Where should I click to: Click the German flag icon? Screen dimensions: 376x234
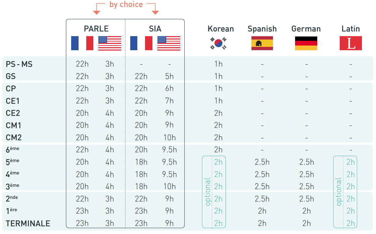[306, 43]
